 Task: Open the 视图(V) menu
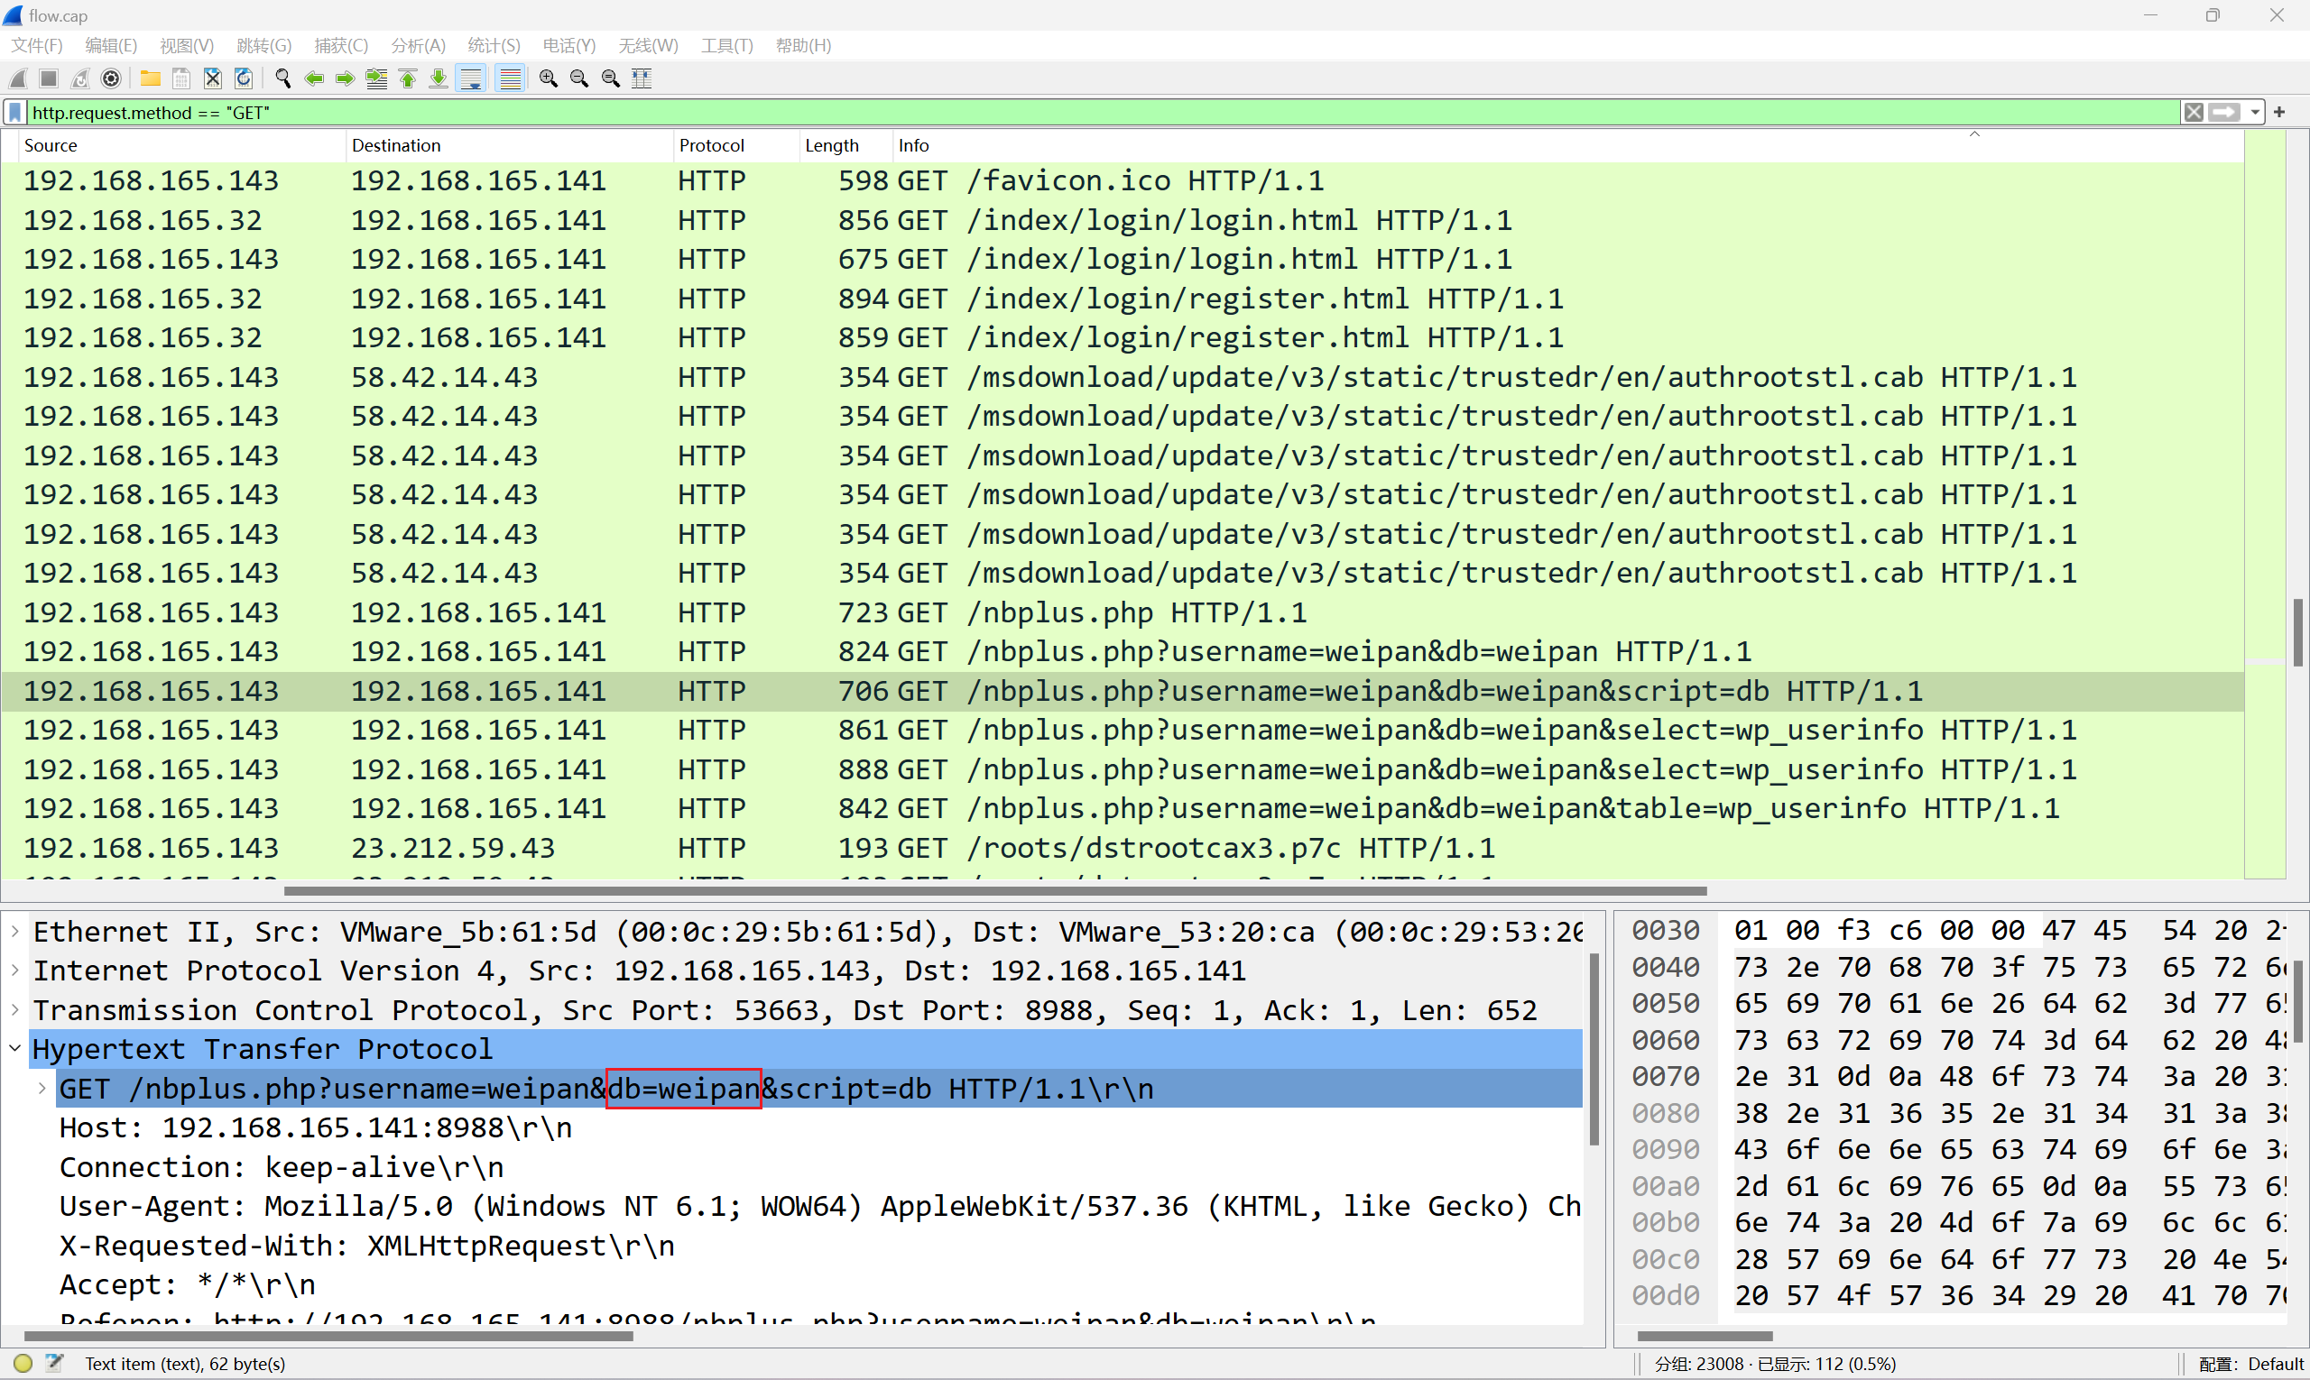(x=187, y=46)
